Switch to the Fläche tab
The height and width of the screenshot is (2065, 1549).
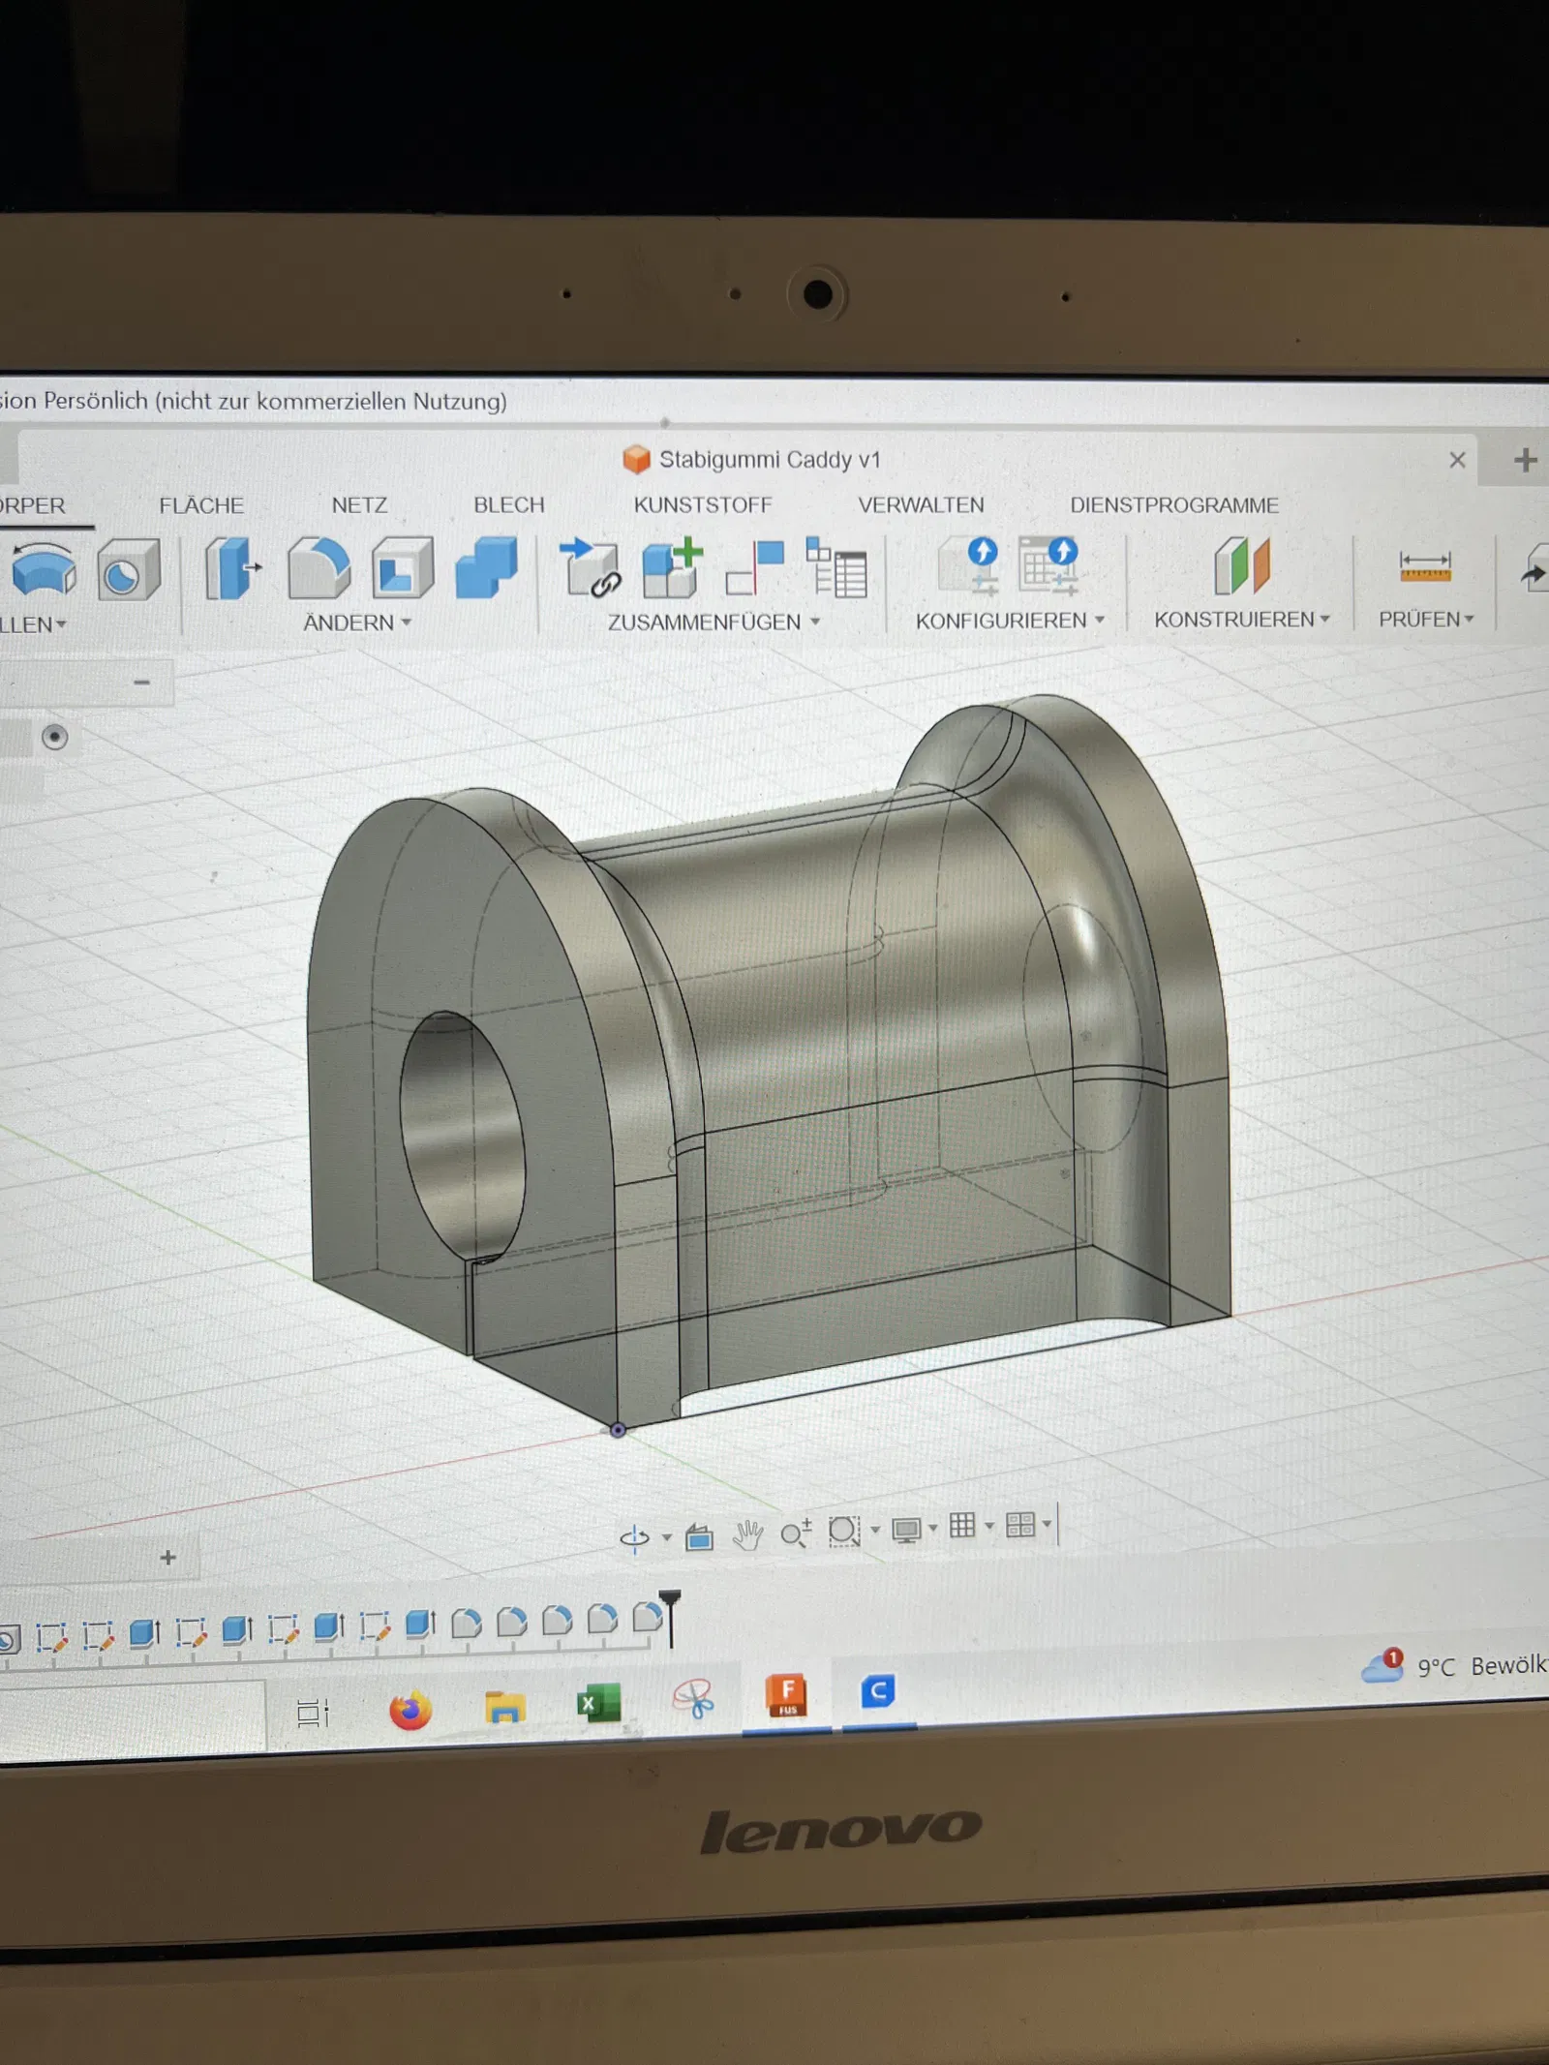(201, 505)
